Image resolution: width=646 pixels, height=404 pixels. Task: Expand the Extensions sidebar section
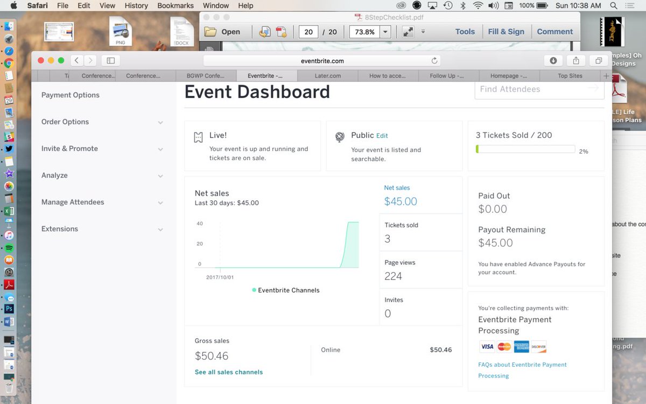pos(160,229)
